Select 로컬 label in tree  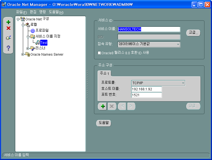[x=34, y=25]
